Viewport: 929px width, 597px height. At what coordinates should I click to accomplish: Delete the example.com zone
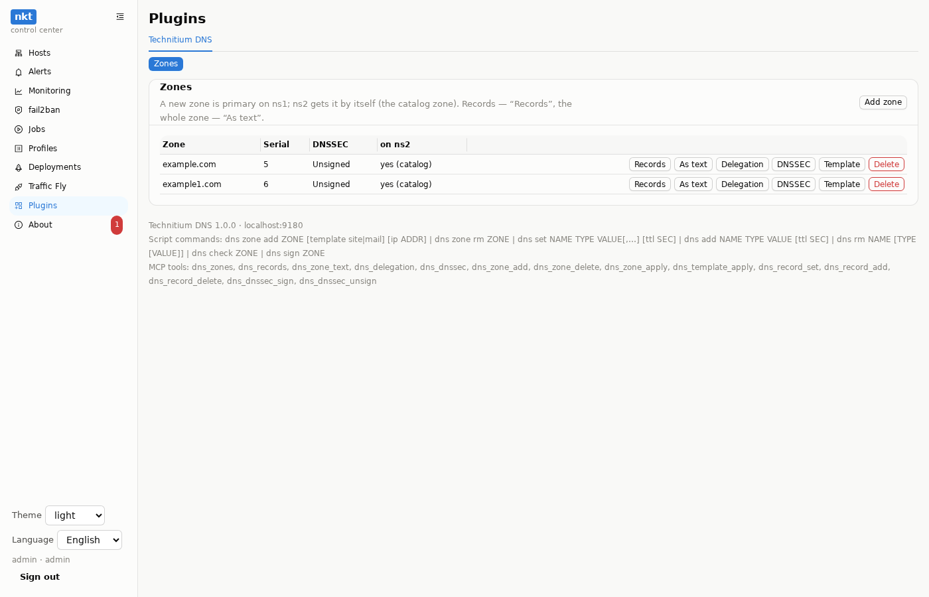click(x=887, y=165)
